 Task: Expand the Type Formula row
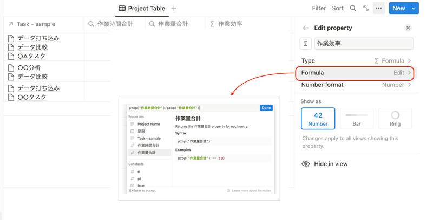coord(357,61)
